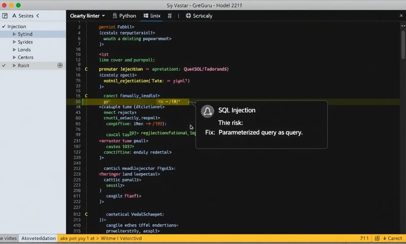Image resolution: width=406 pixels, height=244 pixels.
Task: Expand the Sytind tree item
Action: (x=14, y=34)
